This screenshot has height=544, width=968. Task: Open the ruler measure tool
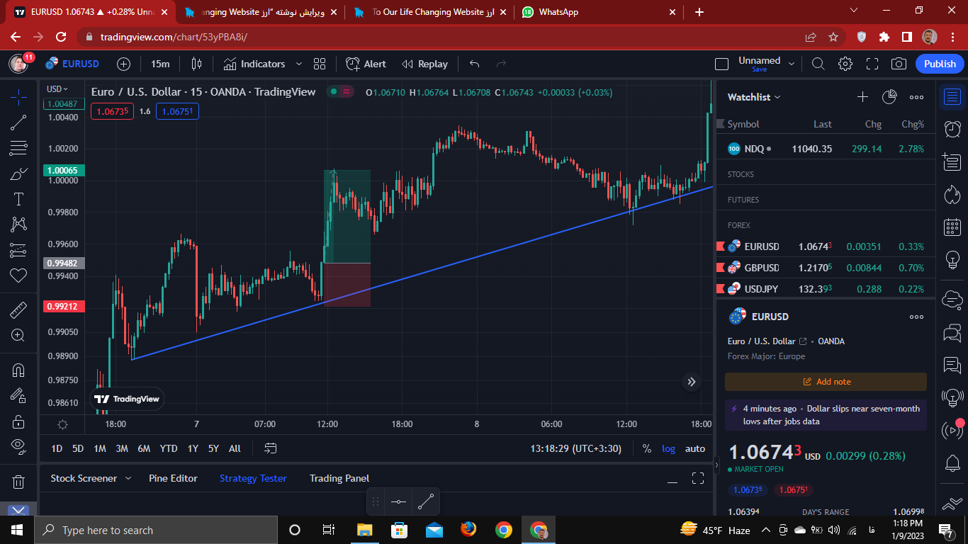point(18,310)
